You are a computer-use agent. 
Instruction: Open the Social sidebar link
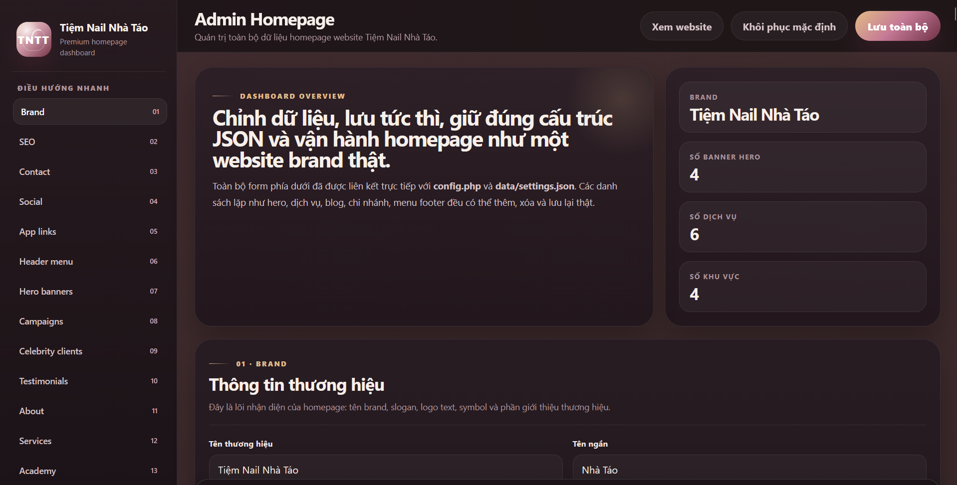pos(90,201)
